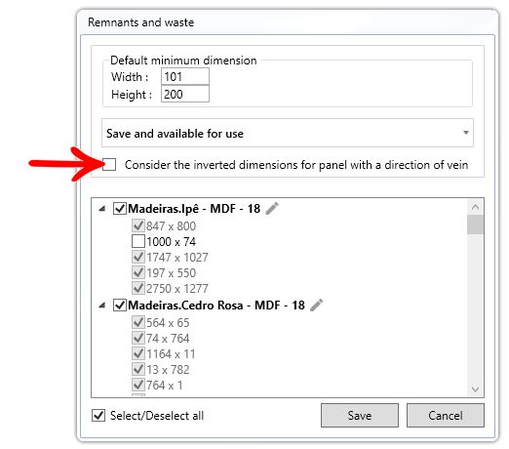Select the 847 x 800 remnant item
Viewport: 509px width, 449px height.
pyautogui.click(x=171, y=226)
